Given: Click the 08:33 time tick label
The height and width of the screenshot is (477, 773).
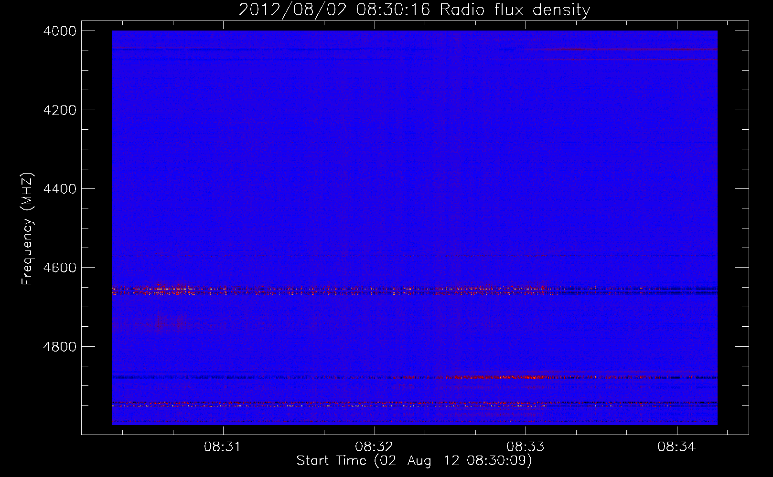Looking at the screenshot, I should (x=525, y=447).
